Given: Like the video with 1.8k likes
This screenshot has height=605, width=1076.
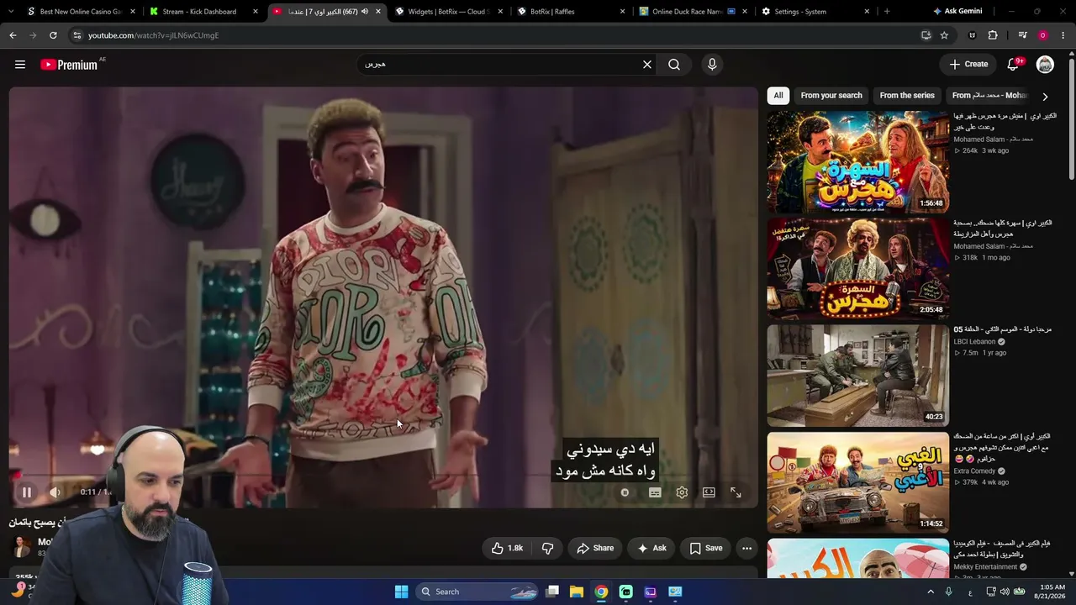Looking at the screenshot, I should pos(507,548).
